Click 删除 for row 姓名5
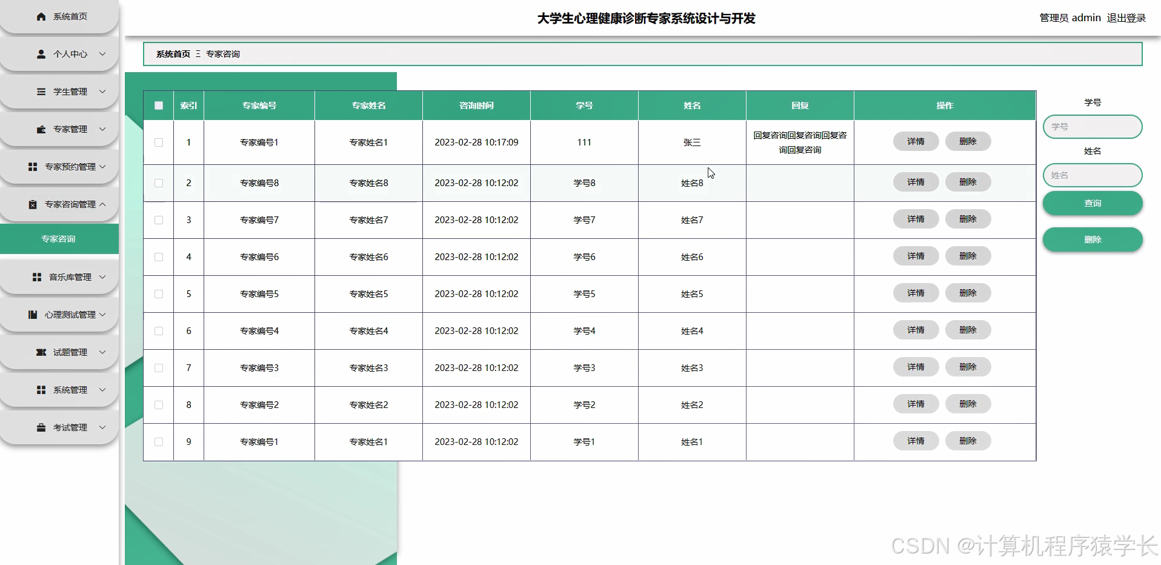The image size is (1161, 565). (968, 293)
